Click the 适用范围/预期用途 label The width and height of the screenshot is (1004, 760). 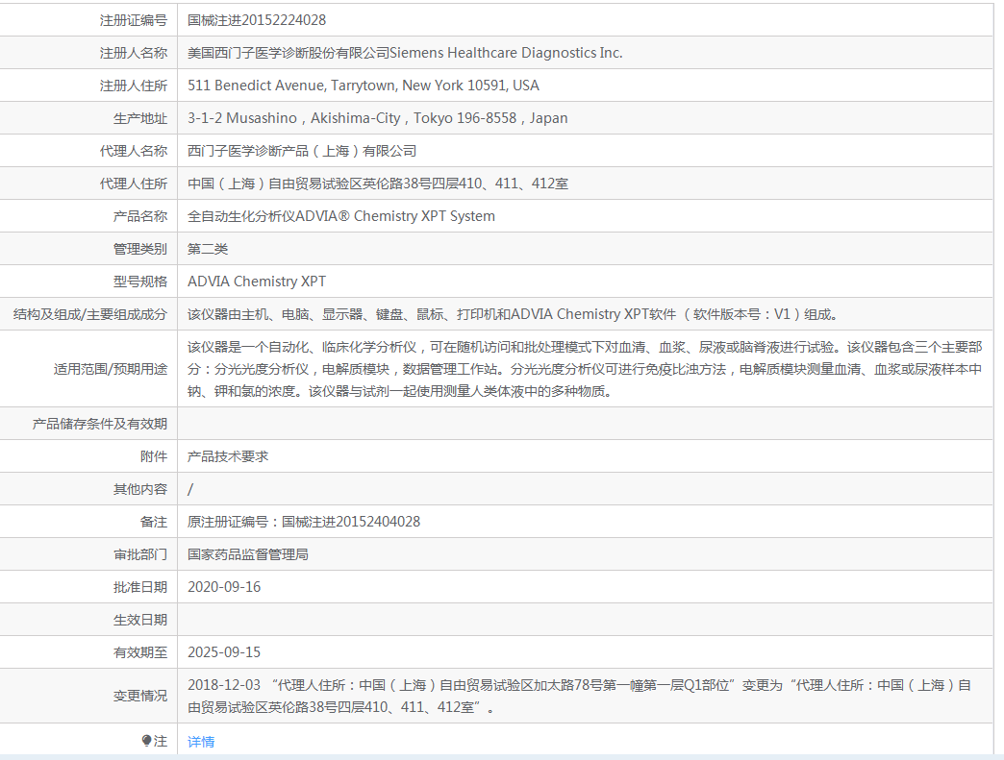point(111,369)
